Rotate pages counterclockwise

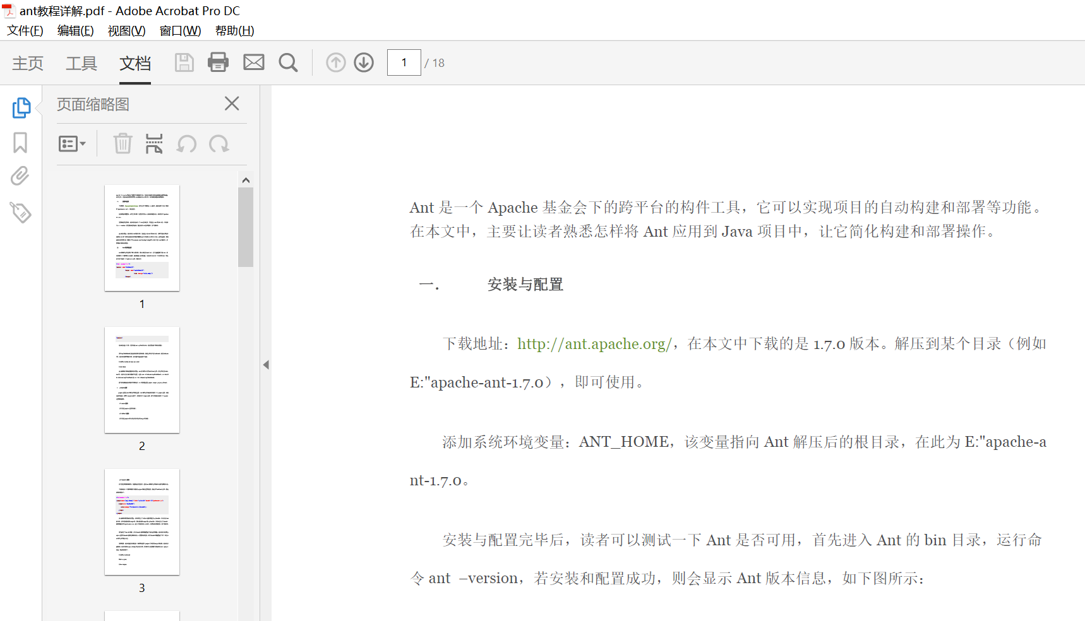click(186, 144)
